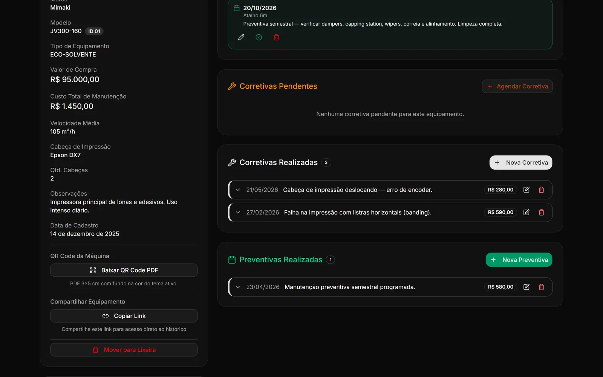Move equipment to trash with Mover para Lixeira
603x377 pixels.
coord(124,350)
